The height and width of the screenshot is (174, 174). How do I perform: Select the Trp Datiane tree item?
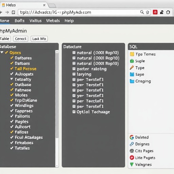(26, 100)
